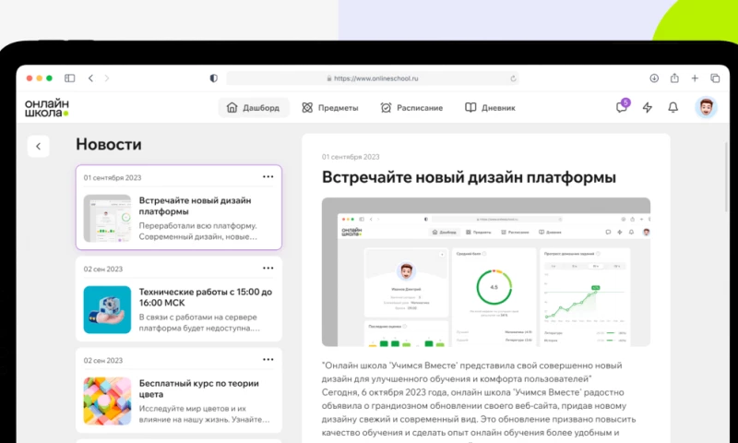The height and width of the screenshot is (443, 738).
Task: Show tab overview icon
Action: (x=715, y=78)
